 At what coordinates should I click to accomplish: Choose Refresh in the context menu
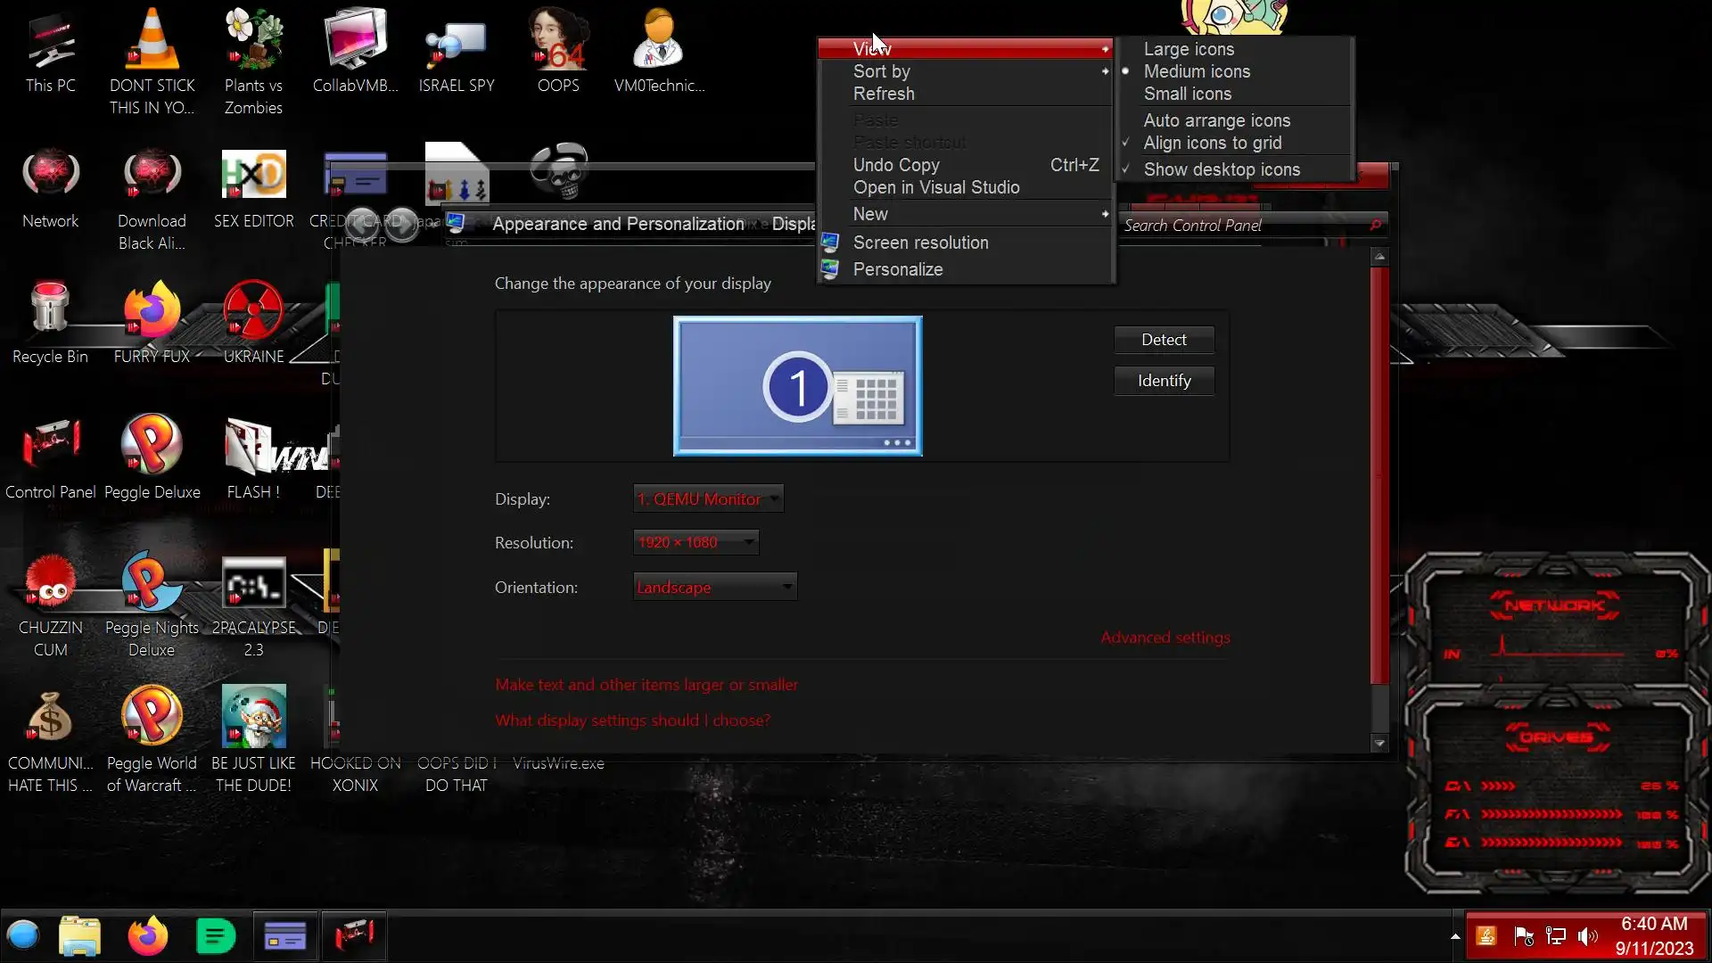[x=884, y=94]
